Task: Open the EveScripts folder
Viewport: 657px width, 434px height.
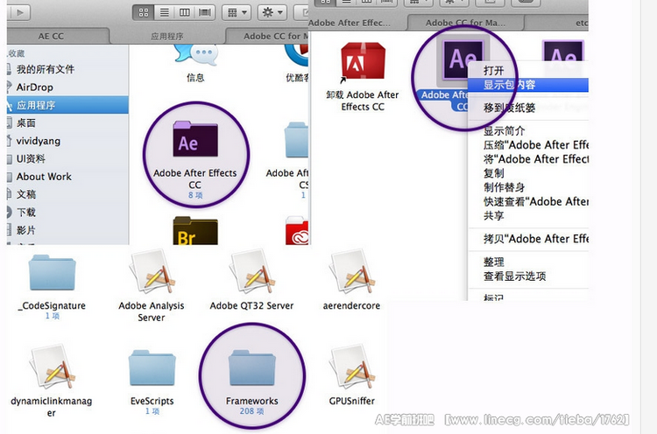Action: pos(152,367)
